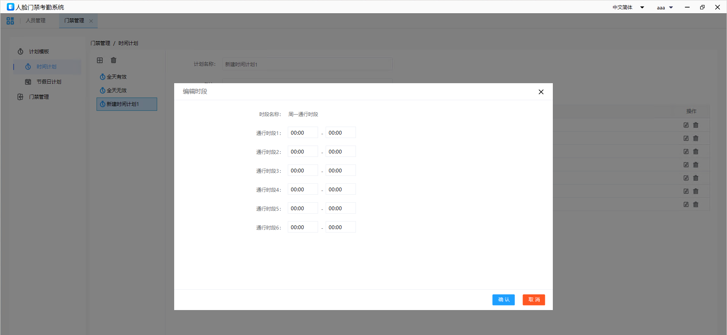Click the delete plan trash icon in toolbar
Image resolution: width=727 pixels, height=335 pixels.
point(114,60)
